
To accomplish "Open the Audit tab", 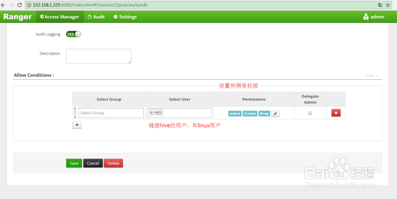I will (96, 17).
